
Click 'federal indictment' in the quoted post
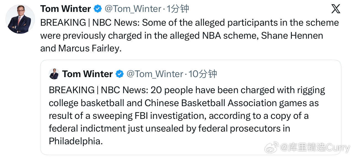coord(87,129)
